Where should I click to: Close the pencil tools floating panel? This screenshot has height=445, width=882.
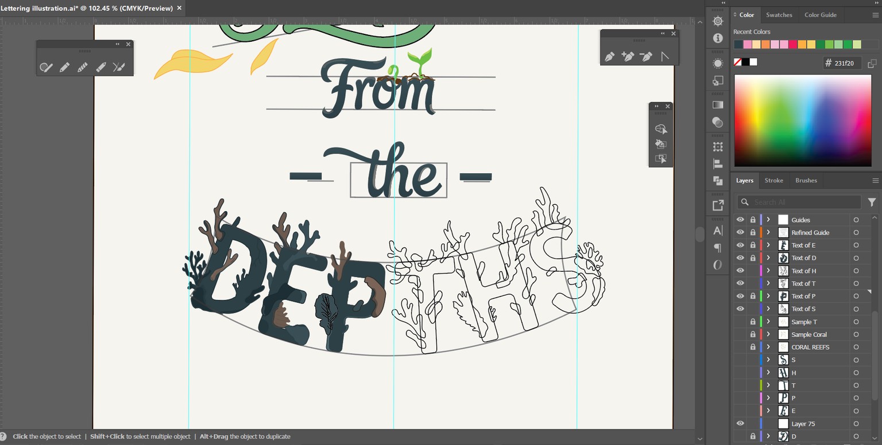128,44
